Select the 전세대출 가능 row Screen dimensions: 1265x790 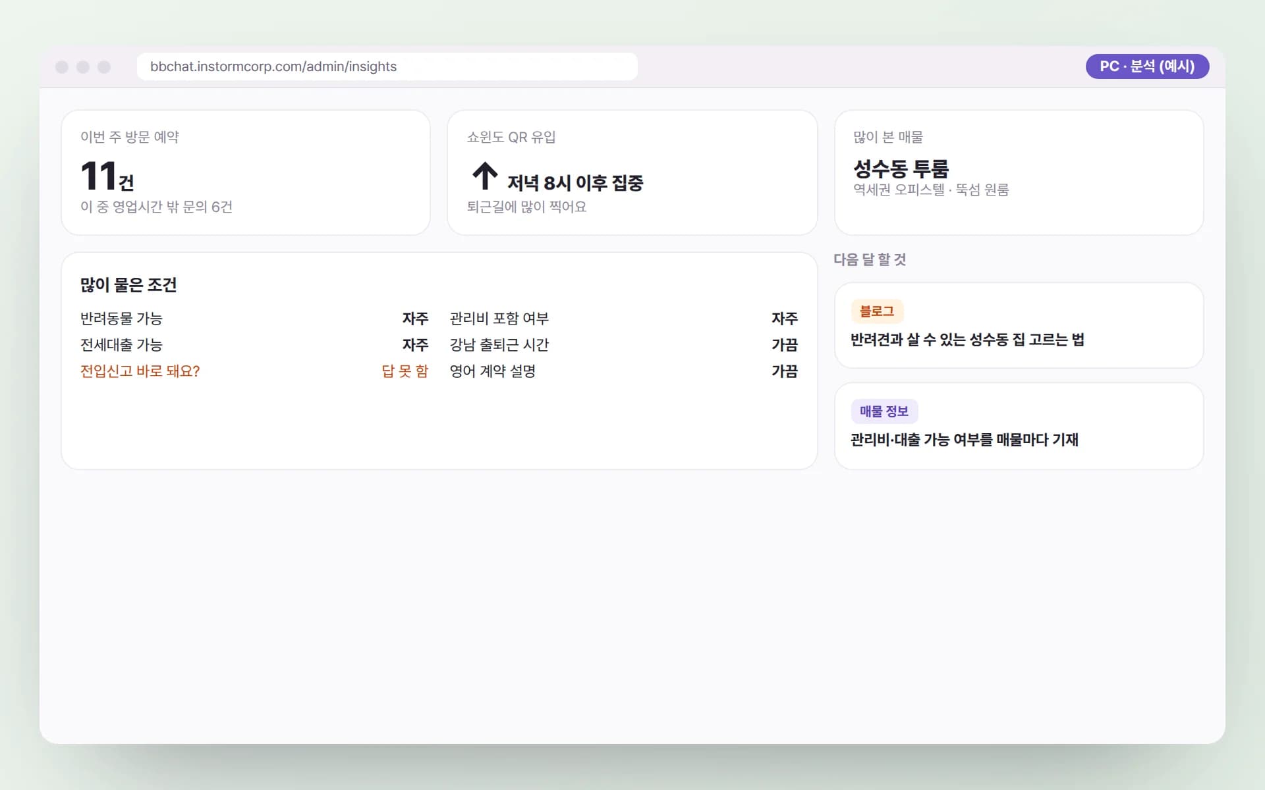(x=254, y=345)
